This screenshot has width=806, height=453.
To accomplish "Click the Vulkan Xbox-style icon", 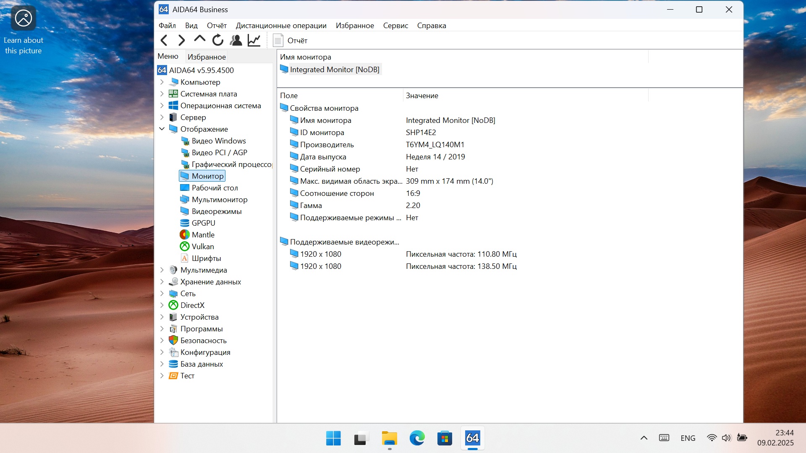I will pyautogui.click(x=185, y=247).
